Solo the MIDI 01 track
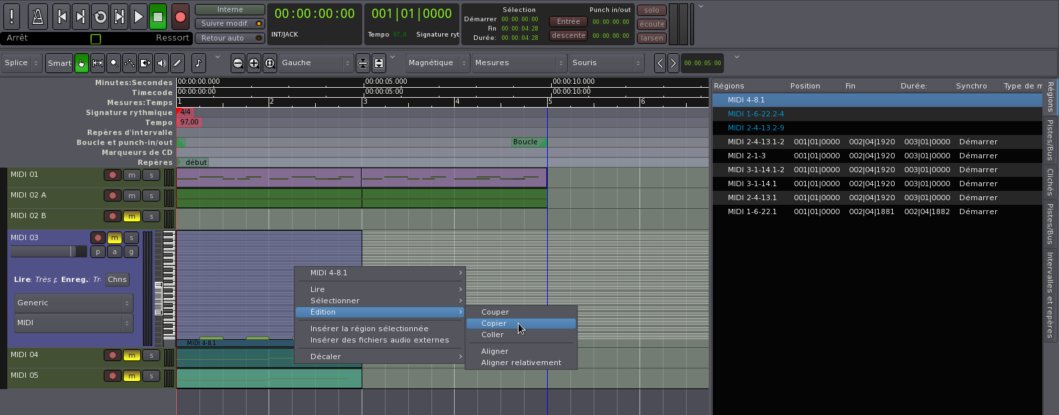This screenshot has height=415, width=1059. point(152,176)
